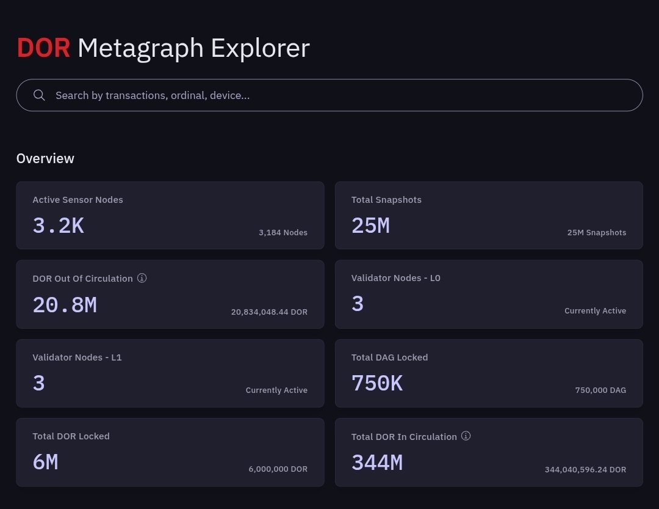Image resolution: width=659 pixels, height=509 pixels.
Task: Select the Total DAG Locked card
Action: coord(489,373)
